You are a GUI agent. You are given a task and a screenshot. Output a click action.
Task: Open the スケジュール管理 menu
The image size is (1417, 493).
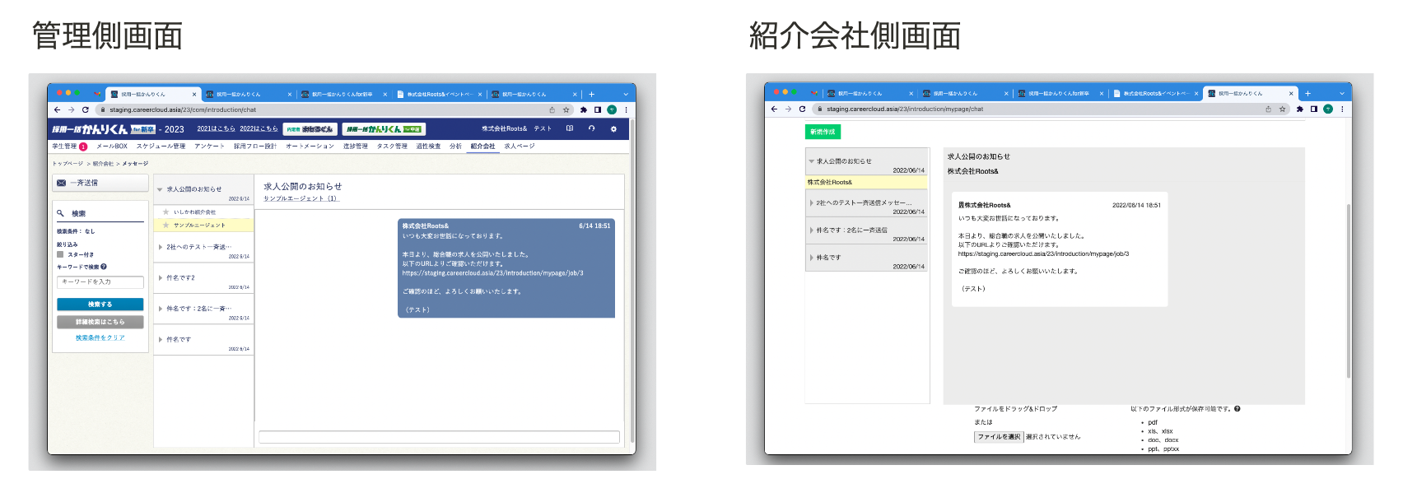161,147
